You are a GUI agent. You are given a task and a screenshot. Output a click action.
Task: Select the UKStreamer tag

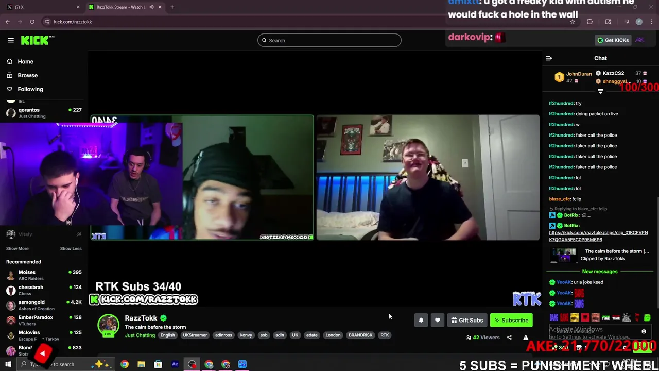[x=195, y=335]
